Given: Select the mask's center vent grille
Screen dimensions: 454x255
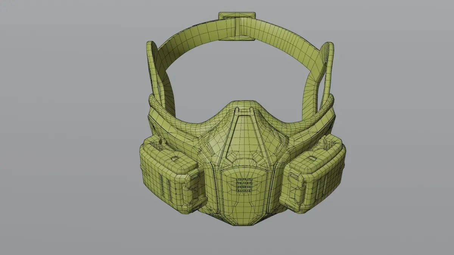Looking at the screenshot, I should [x=244, y=185].
